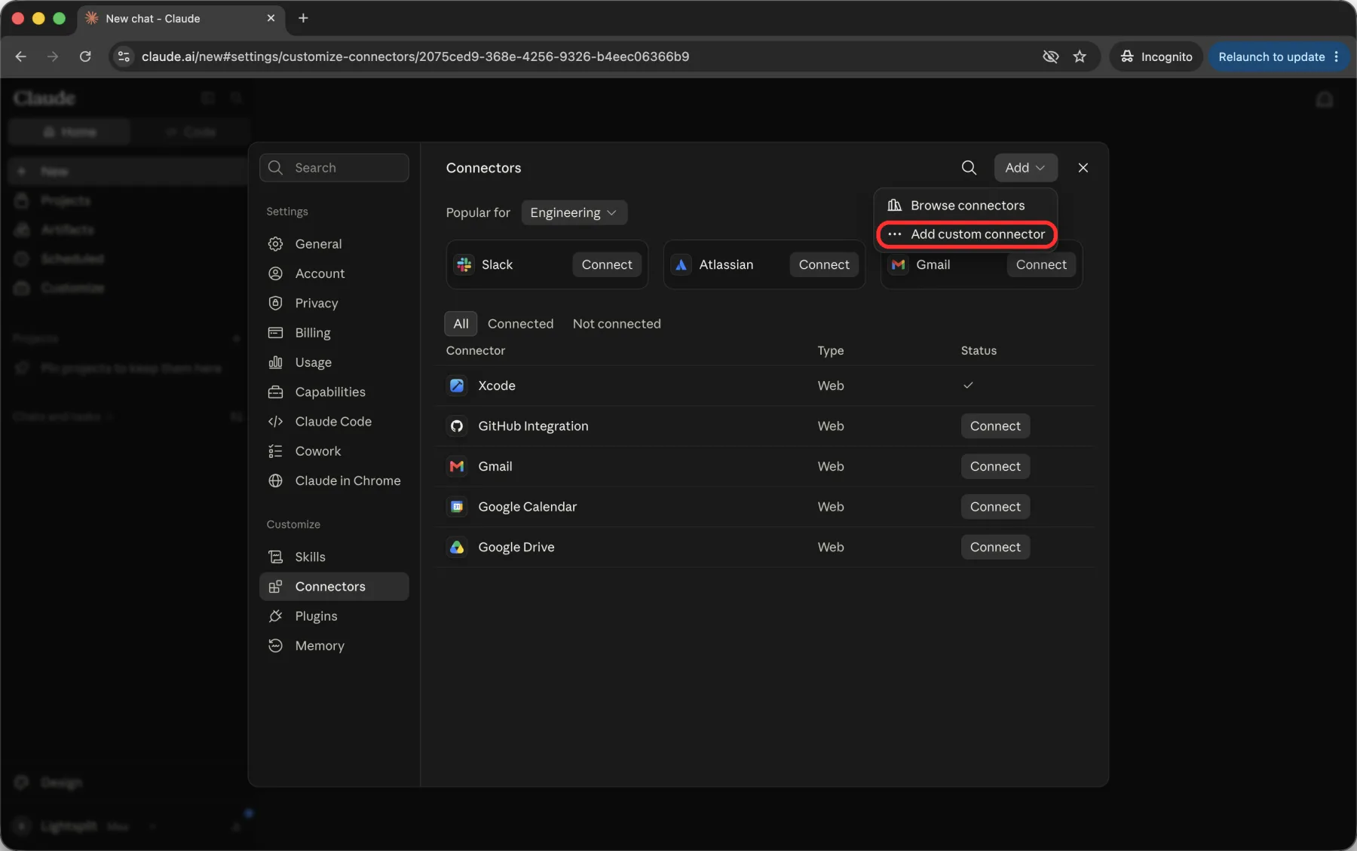Click the Type column header

click(831, 351)
